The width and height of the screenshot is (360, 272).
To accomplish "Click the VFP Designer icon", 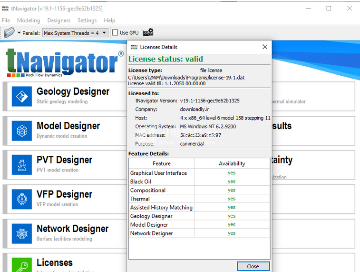I will coord(22,199).
